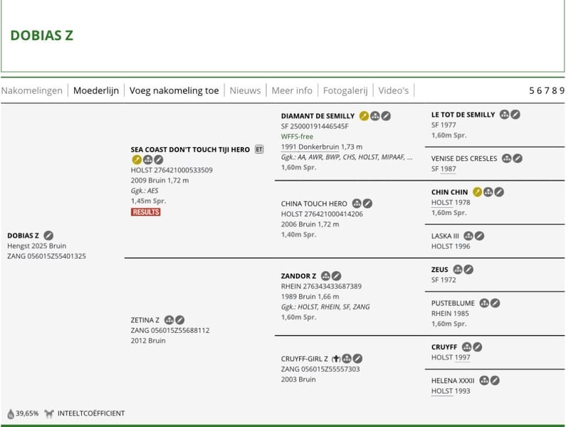Click the edit pencil icon beside Zandor Z
Image resolution: width=566 pixels, height=427 pixels.
[x=337, y=276]
